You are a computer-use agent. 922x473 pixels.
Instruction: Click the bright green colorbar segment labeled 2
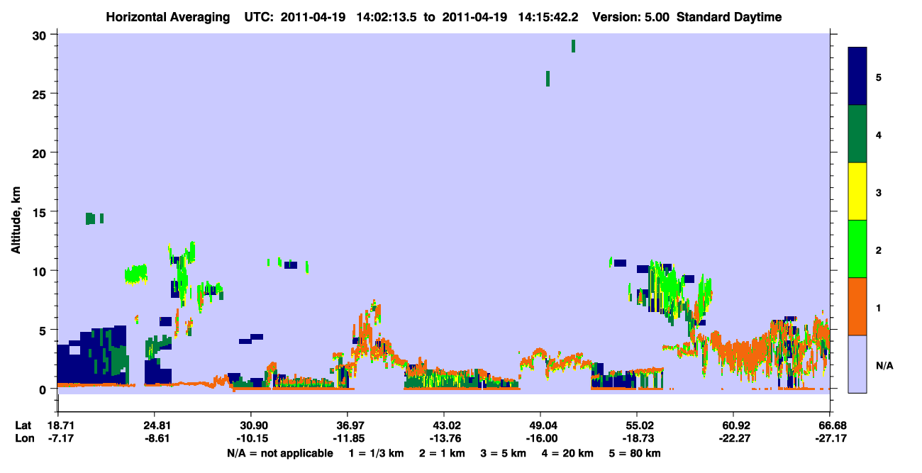(x=857, y=249)
